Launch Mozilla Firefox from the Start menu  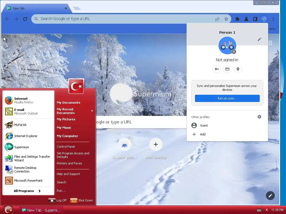click(x=28, y=100)
